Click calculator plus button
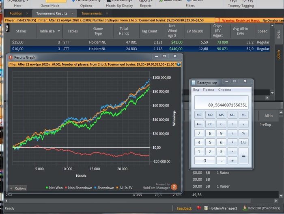Screen dimensions: 284x214 [x=232, y=160]
